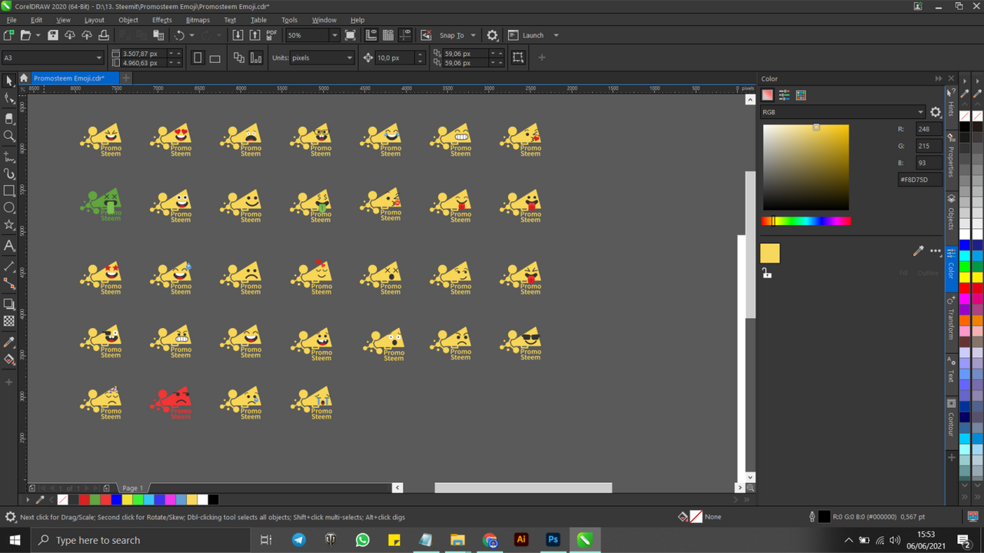Click quick customize plus in toolbox
The image size is (984, 553).
pyautogui.click(x=9, y=382)
